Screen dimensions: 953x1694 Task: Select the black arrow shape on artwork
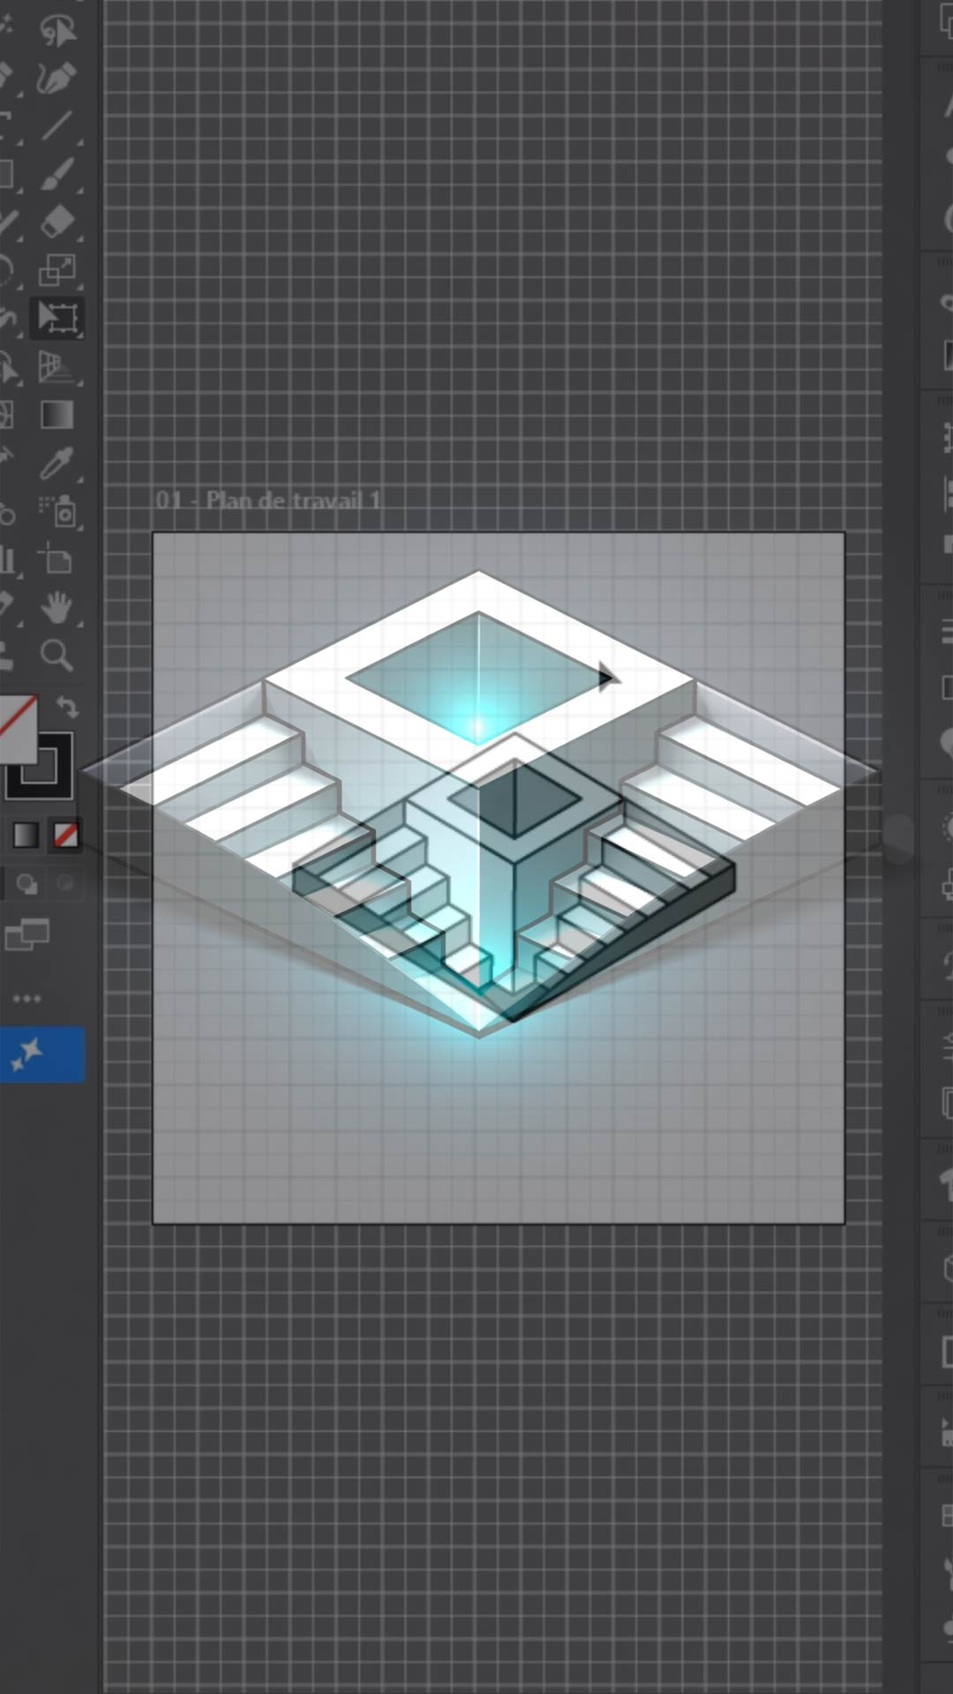pyautogui.click(x=606, y=677)
